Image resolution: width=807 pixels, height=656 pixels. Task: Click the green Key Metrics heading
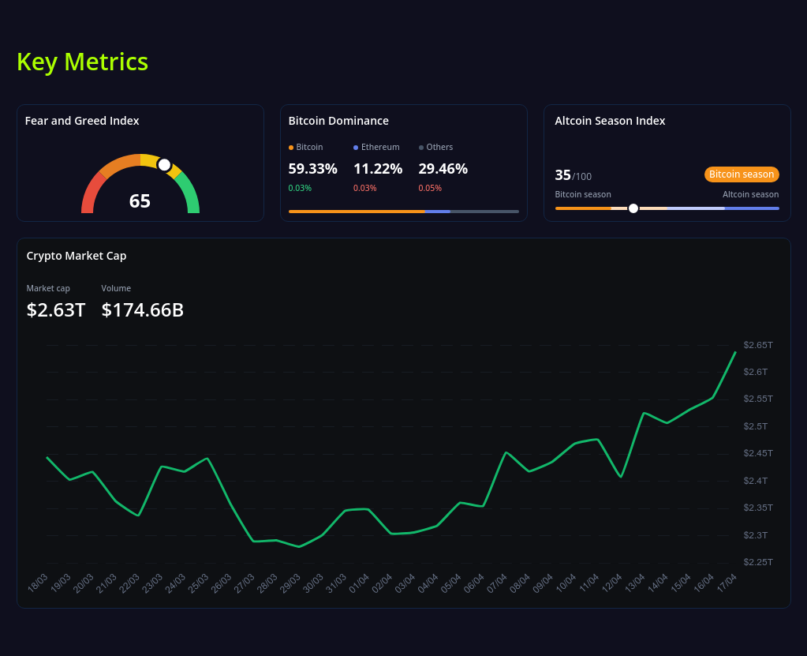click(x=82, y=62)
